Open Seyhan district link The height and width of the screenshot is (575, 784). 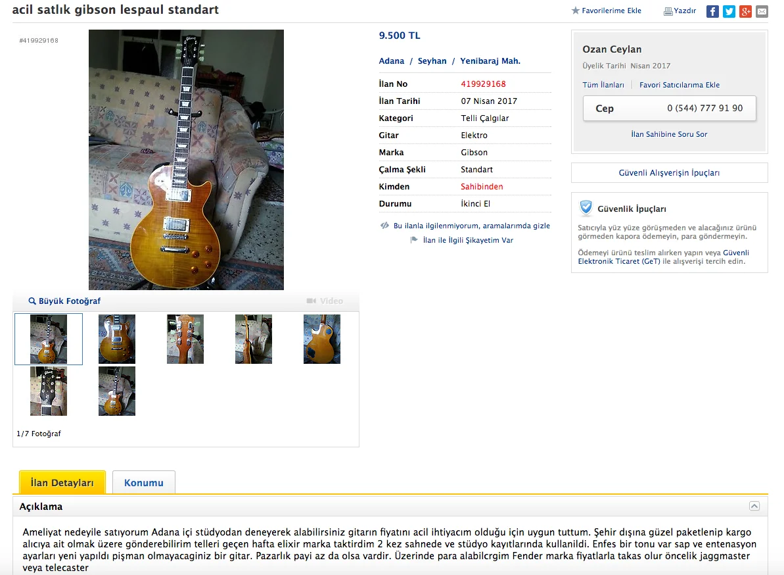[432, 61]
